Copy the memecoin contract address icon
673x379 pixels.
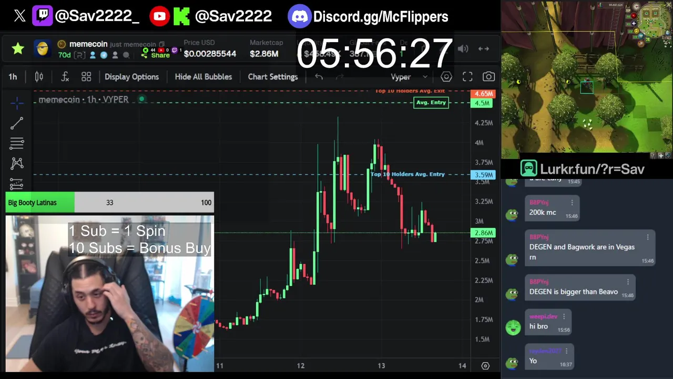tap(161, 44)
